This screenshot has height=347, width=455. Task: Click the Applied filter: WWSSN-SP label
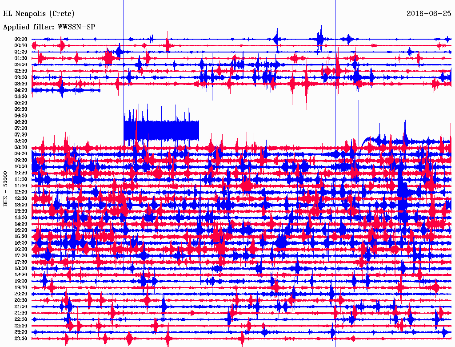pyautogui.click(x=49, y=27)
